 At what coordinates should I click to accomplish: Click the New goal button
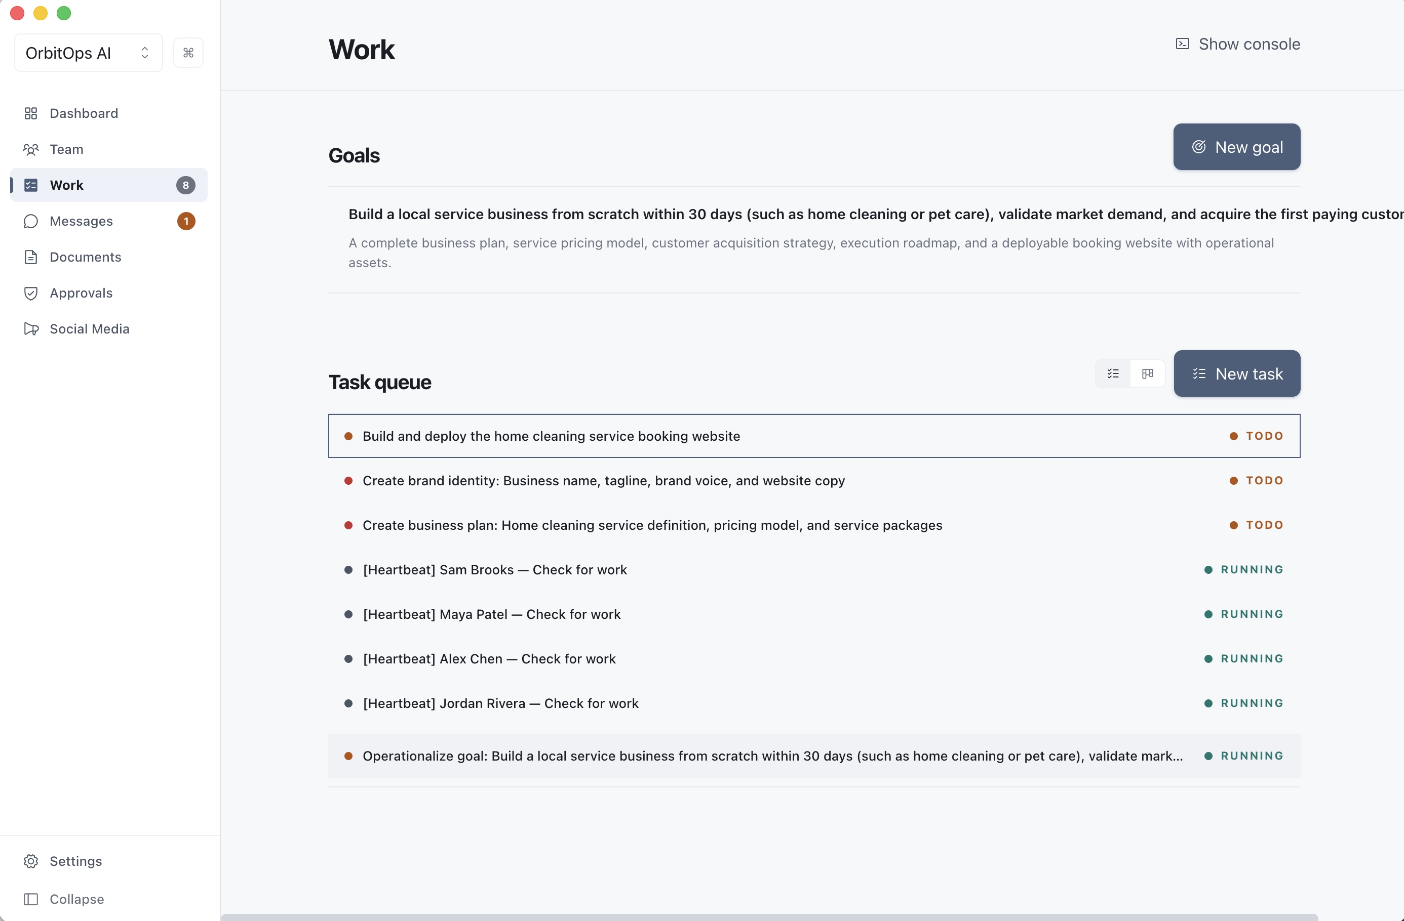(x=1236, y=147)
